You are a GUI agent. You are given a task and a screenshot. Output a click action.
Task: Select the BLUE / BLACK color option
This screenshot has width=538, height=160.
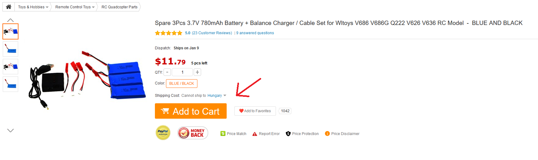182,84
